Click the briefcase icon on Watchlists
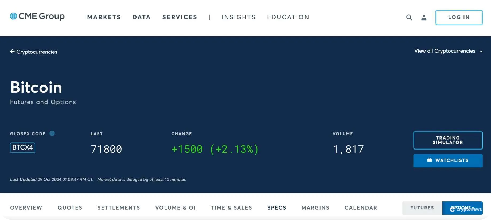 [430, 160]
